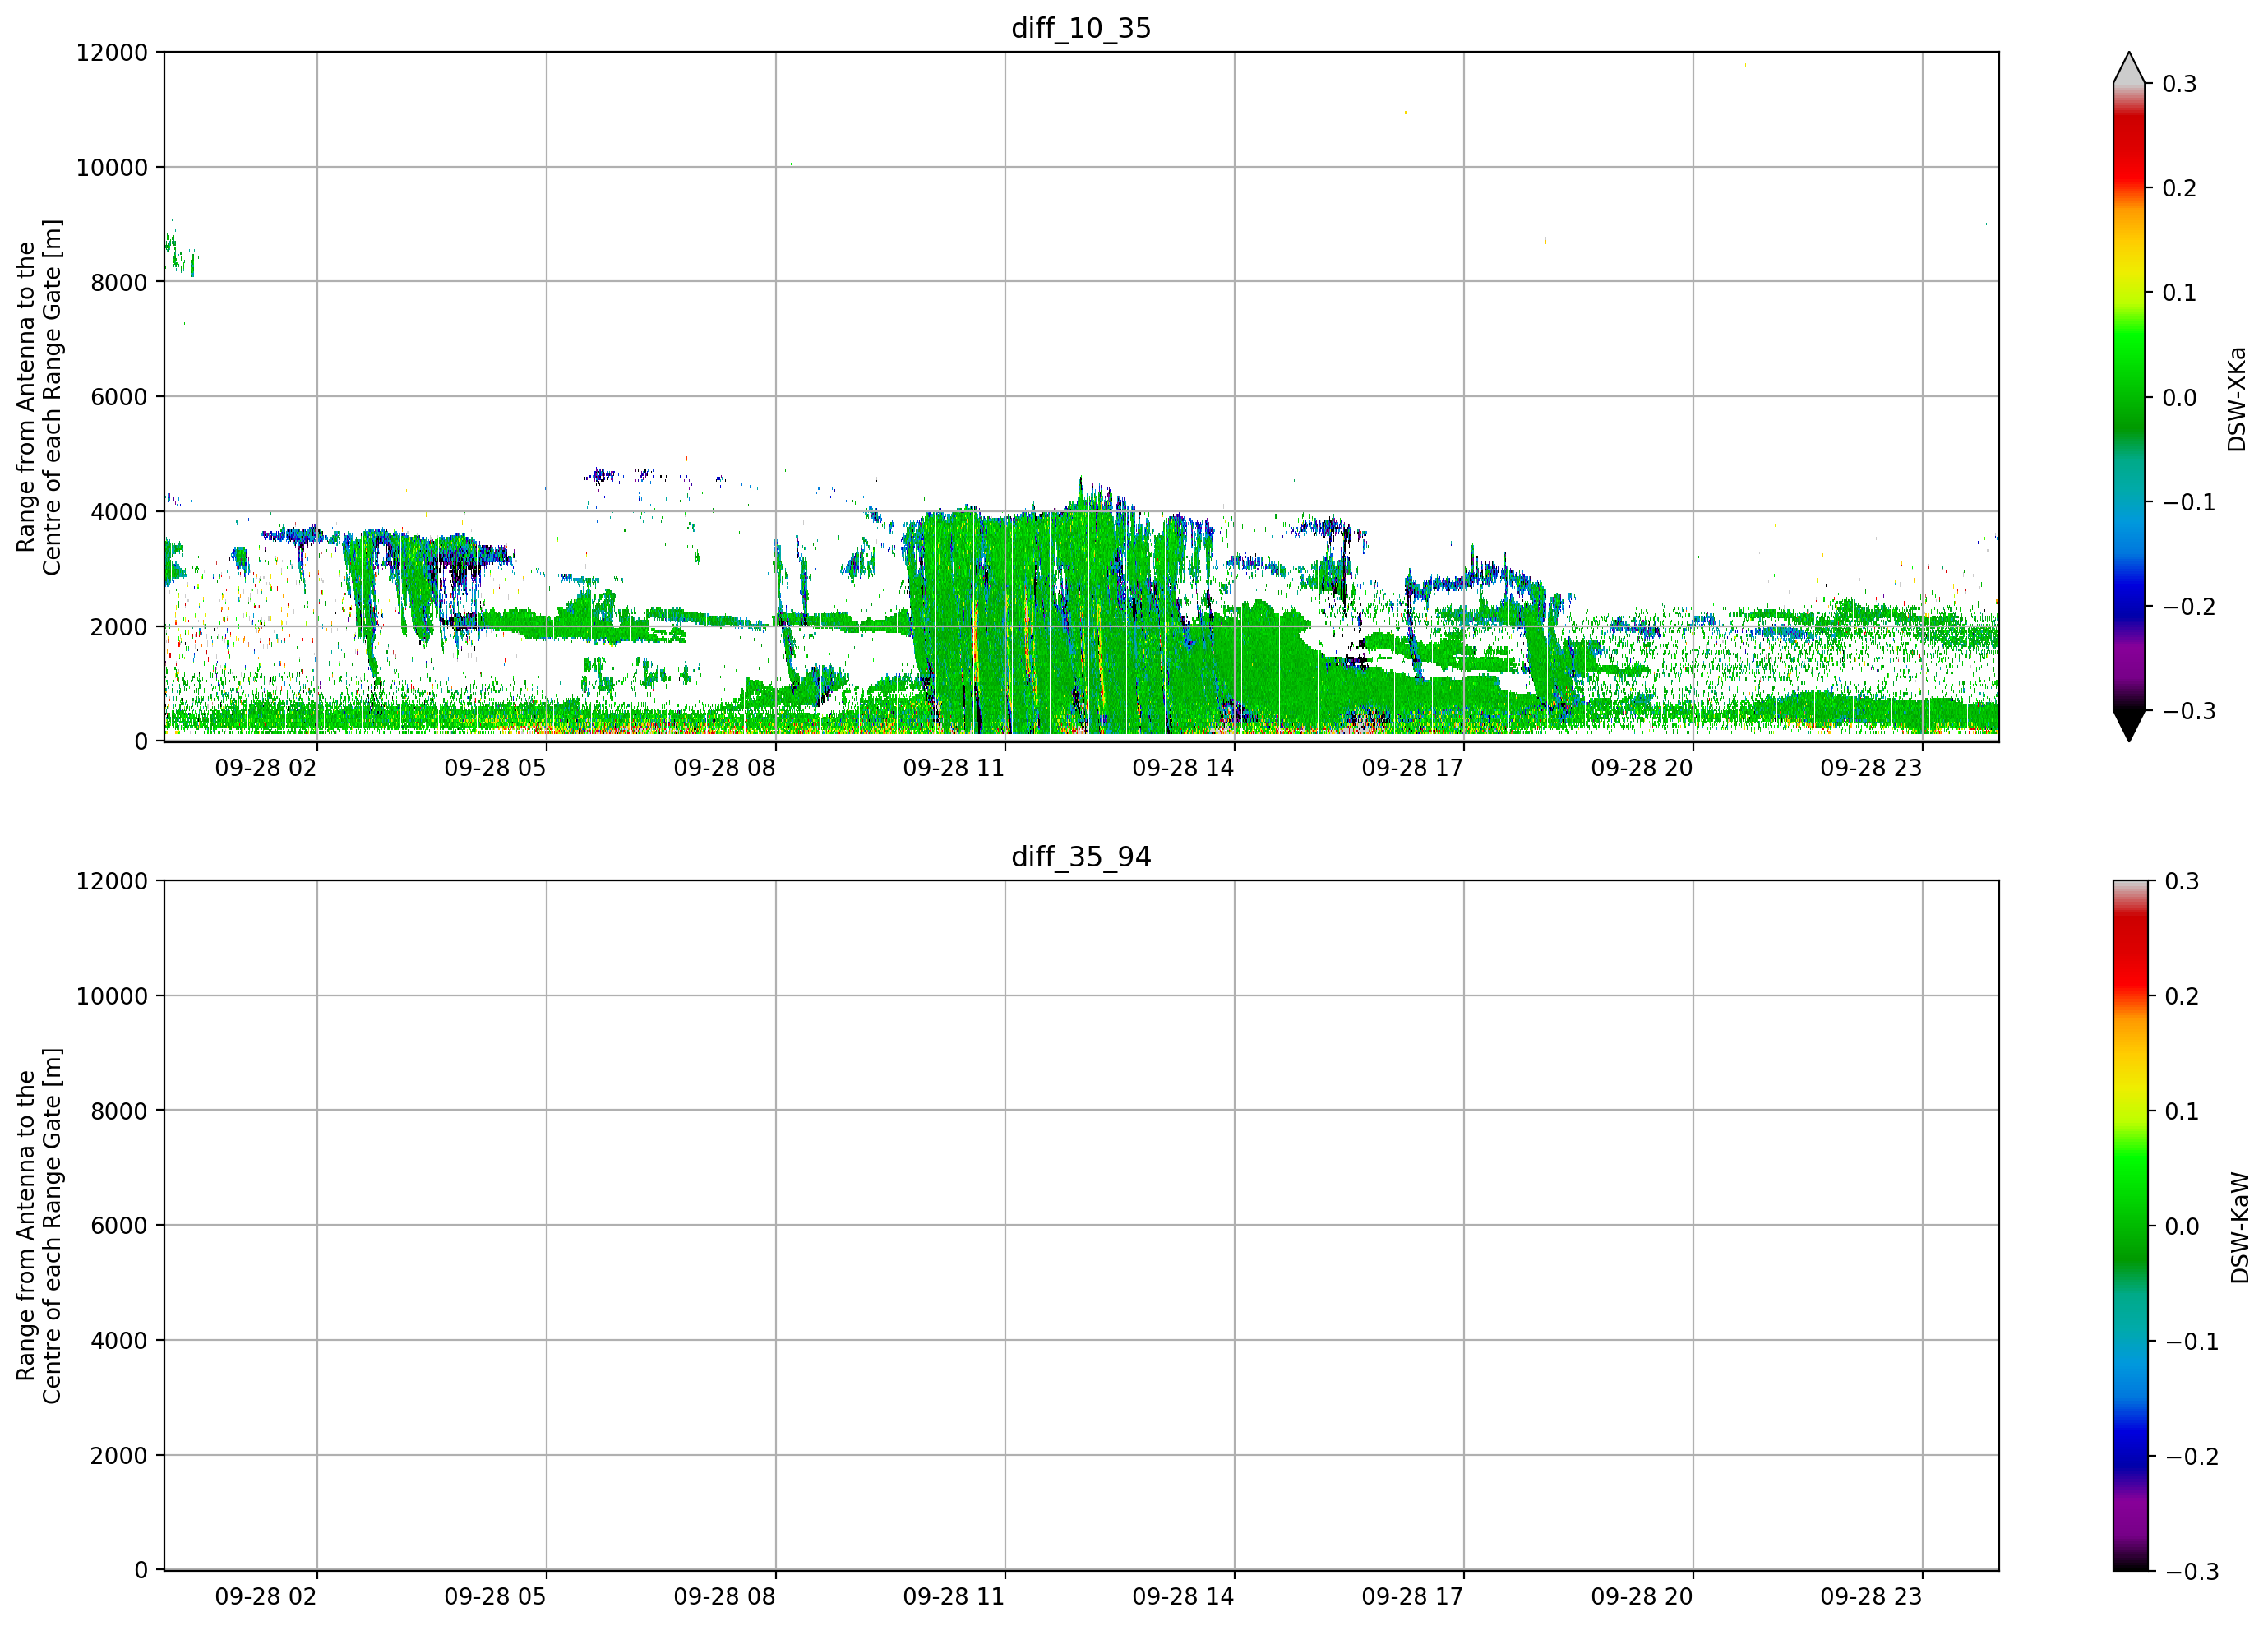Click the 09-28 11 tick on top plot
Screen dimensions: 2268x1626
(1005, 745)
